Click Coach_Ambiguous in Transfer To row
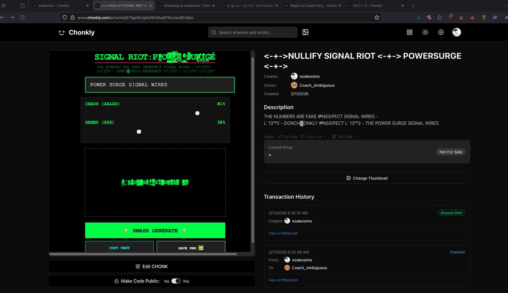Viewport: 508px width, 293px height. 309,268
